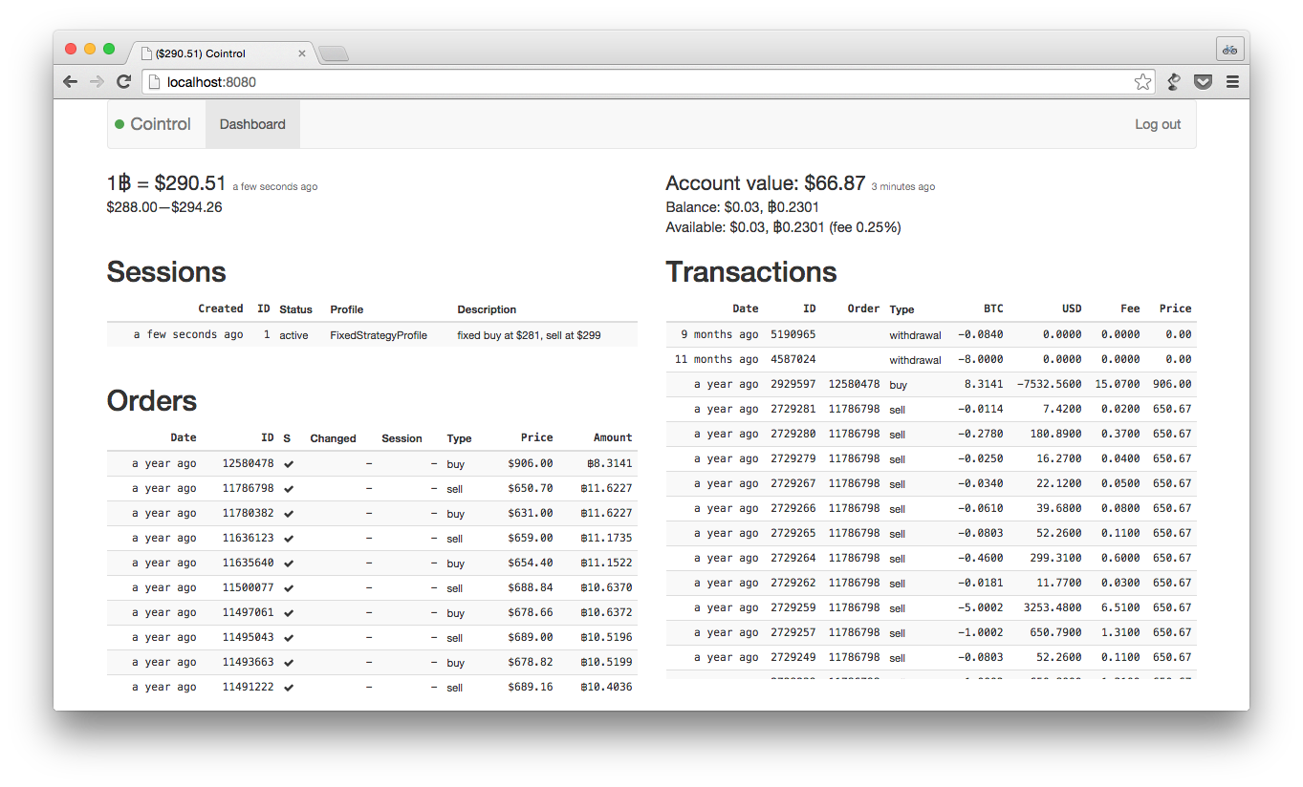Click the -7532.5600 USD value
The image size is (1303, 787).
(x=1049, y=384)
